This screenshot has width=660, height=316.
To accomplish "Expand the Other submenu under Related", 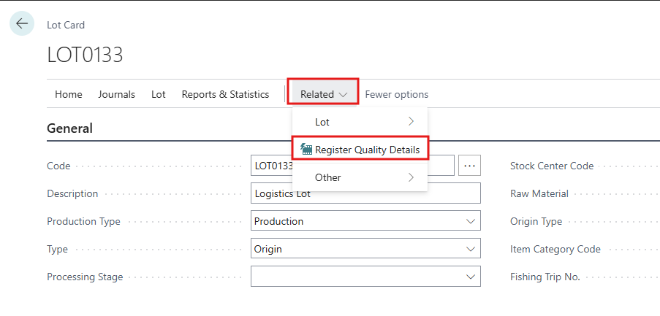I will (x=360, y=177).
